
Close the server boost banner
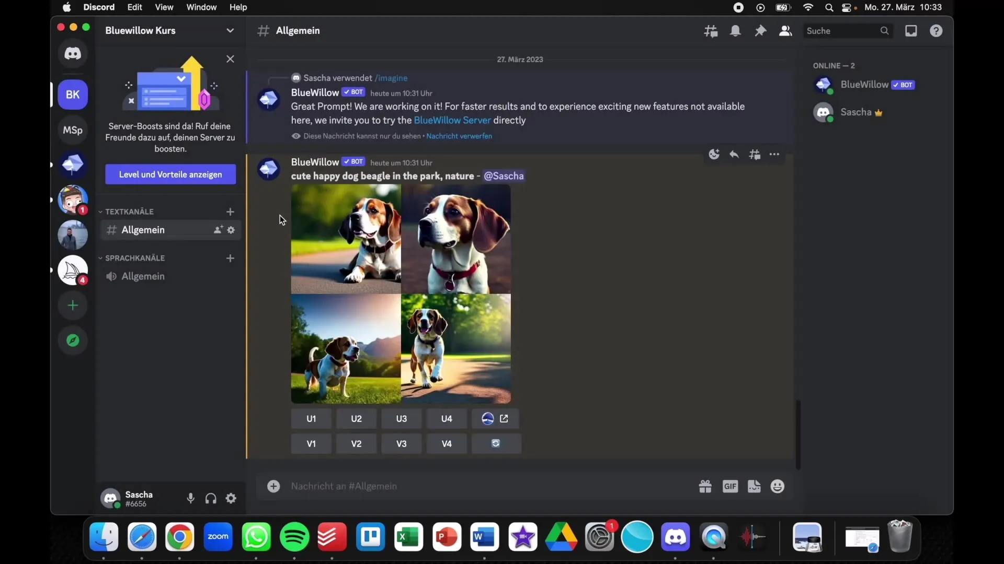coord(230,59)
